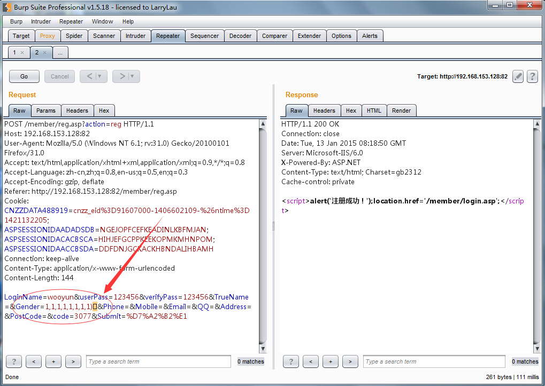Open the Request Hex tab
The width and height of the screenshot is (545, 386).
tap(104, 111)
